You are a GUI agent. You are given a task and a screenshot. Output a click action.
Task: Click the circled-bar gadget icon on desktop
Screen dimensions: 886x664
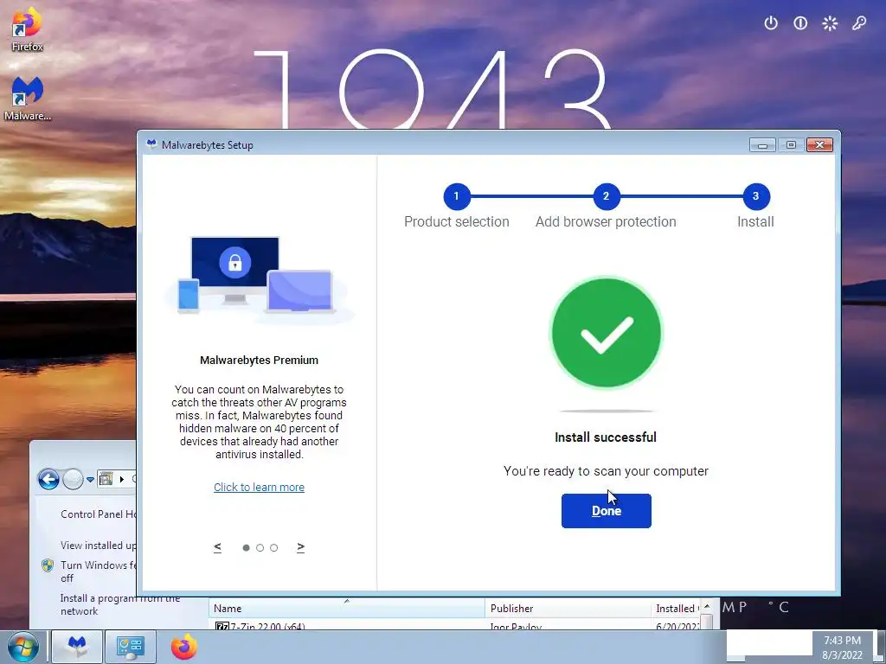point(800,23)
